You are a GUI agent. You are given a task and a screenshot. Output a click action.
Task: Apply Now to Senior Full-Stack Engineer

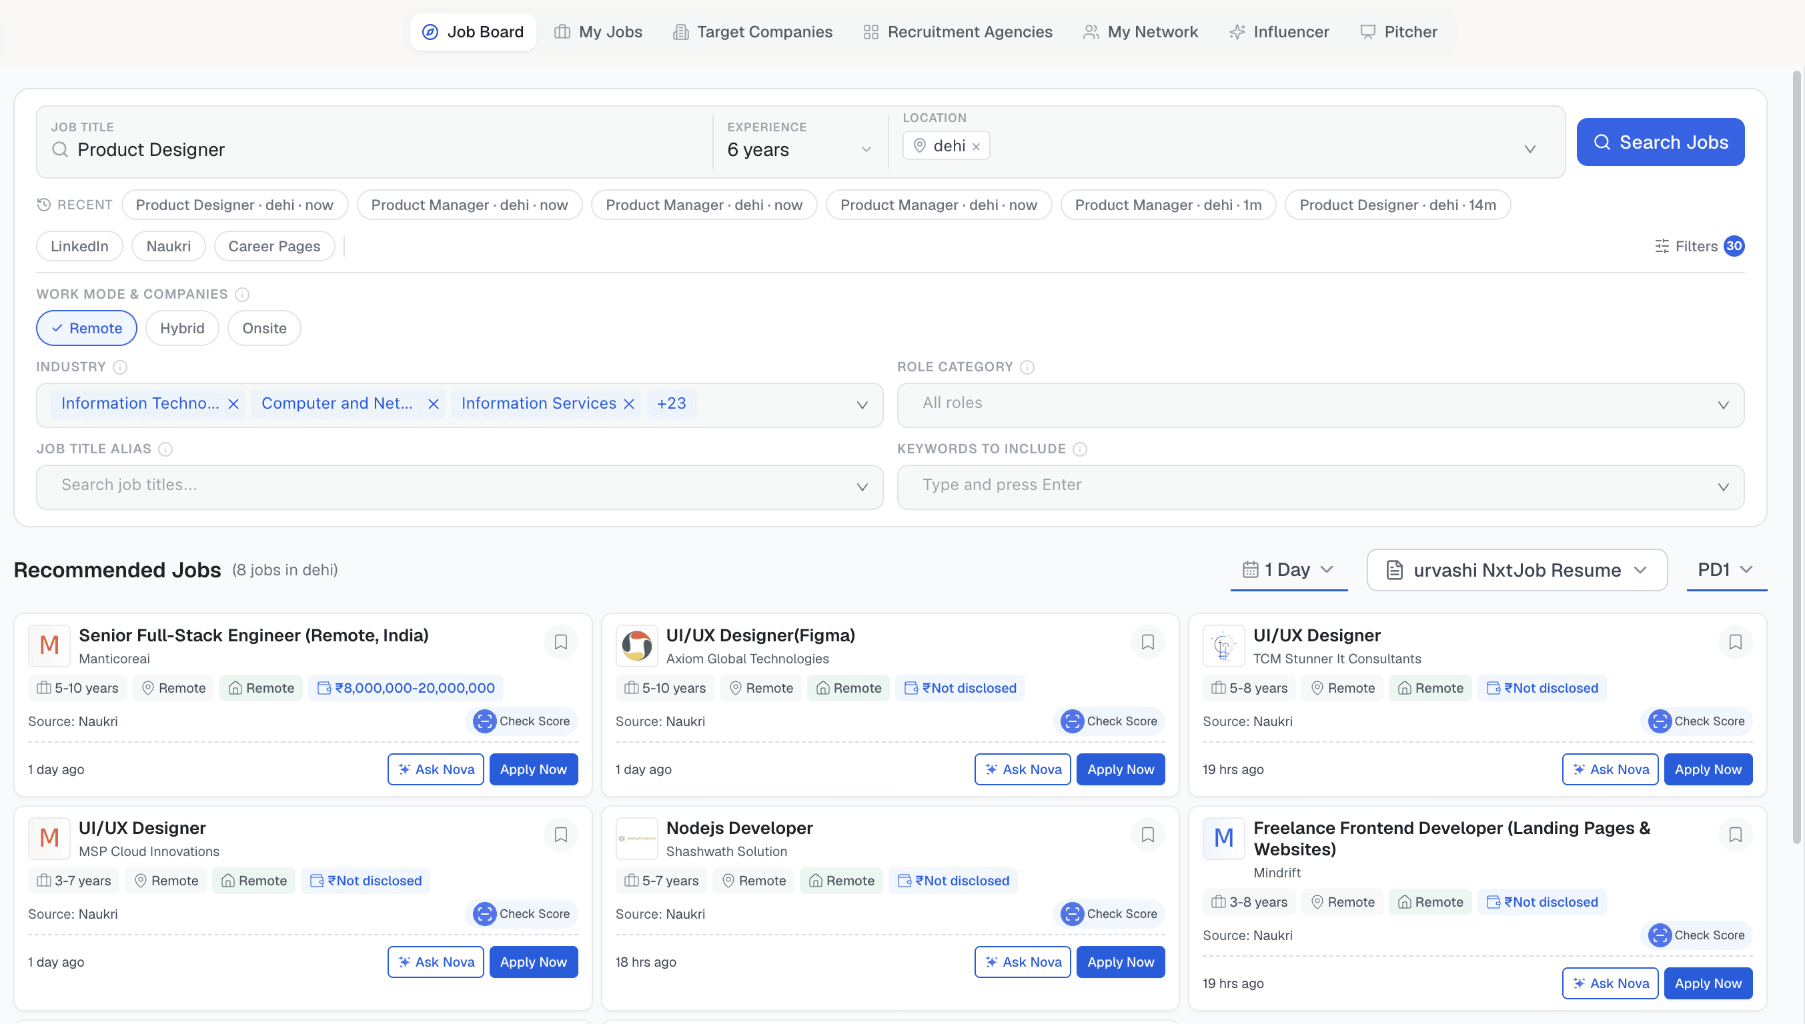click(534, 769)
